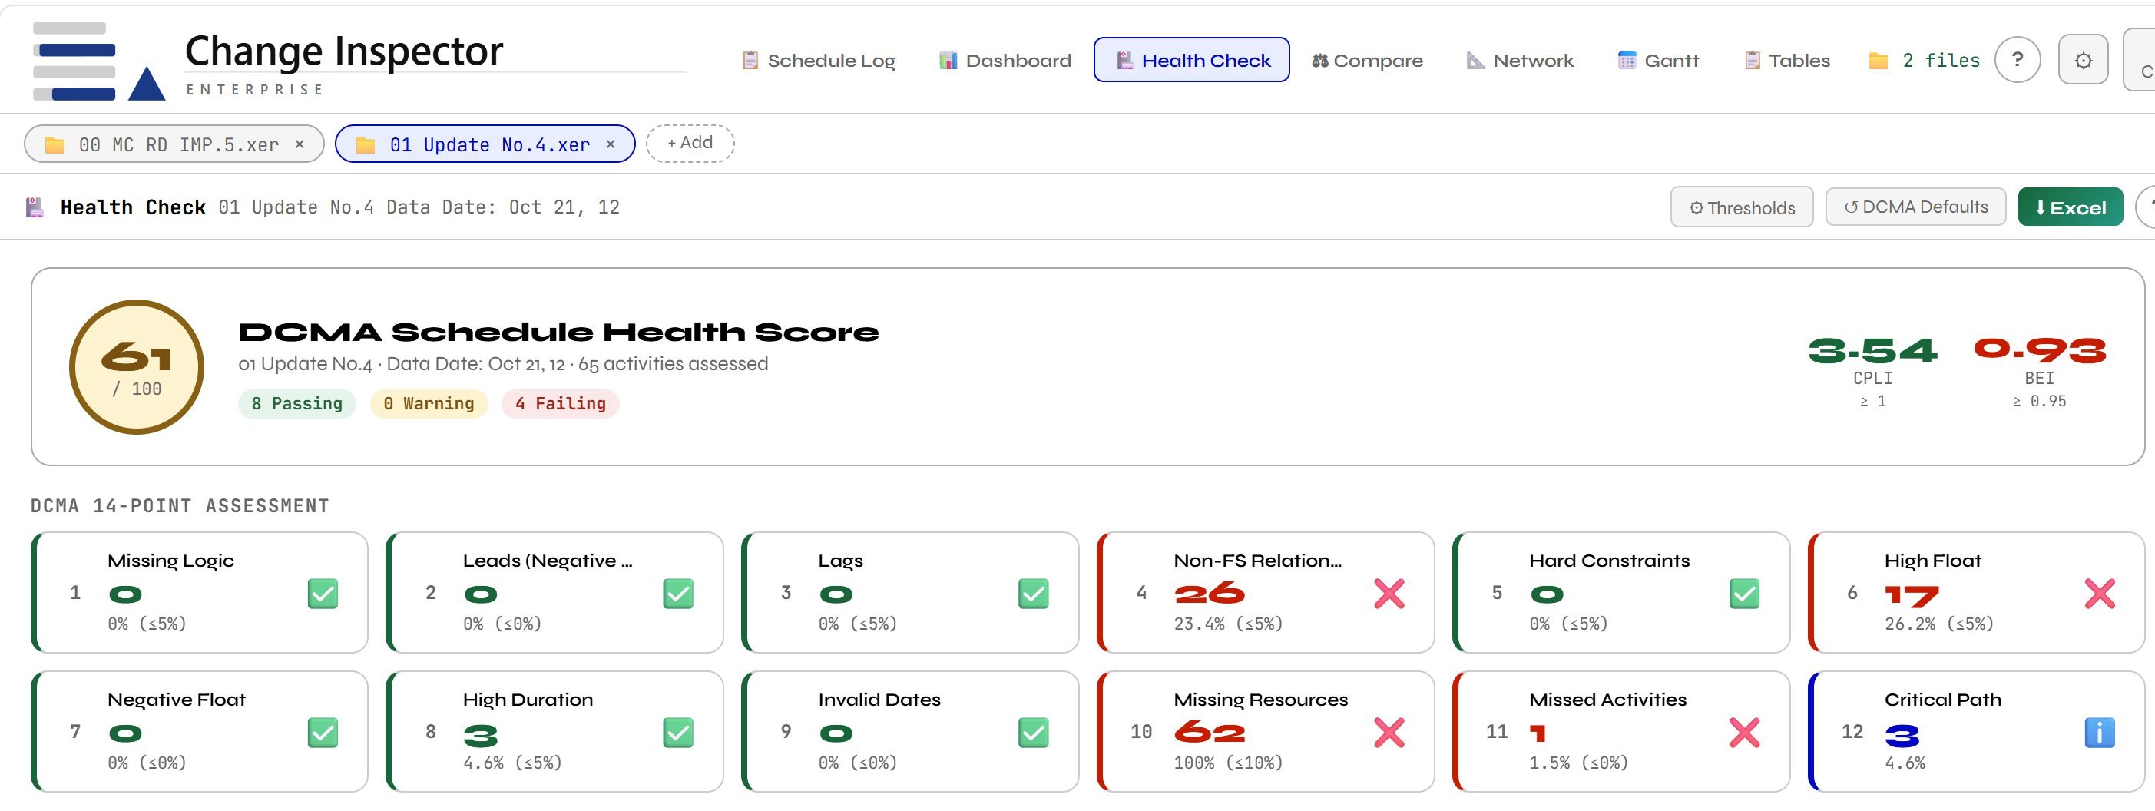Click the 4 Failing badge
Screen dimensions: 2155x811
point(561,404)
